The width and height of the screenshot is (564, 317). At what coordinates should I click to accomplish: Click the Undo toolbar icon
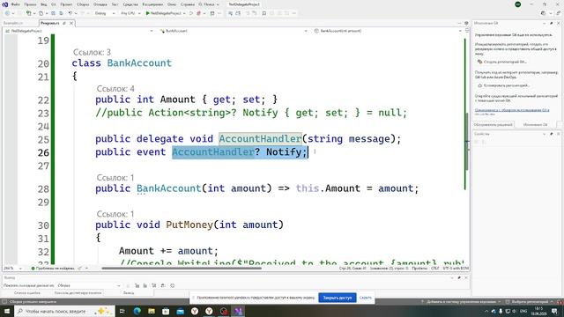[x=70, y=13]
